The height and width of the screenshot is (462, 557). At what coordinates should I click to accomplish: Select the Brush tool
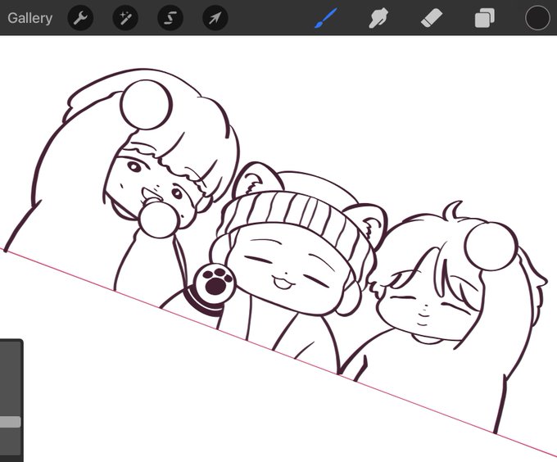coord(325,18)
